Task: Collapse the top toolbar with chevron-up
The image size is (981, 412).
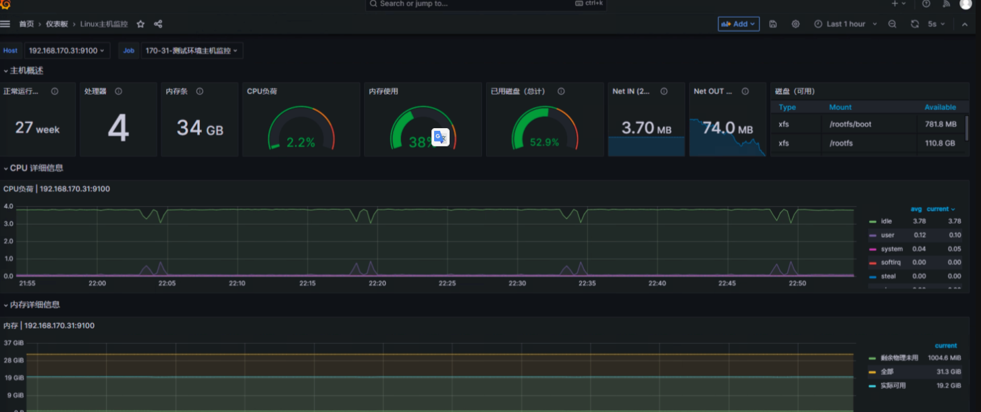Action: point(965,24)
